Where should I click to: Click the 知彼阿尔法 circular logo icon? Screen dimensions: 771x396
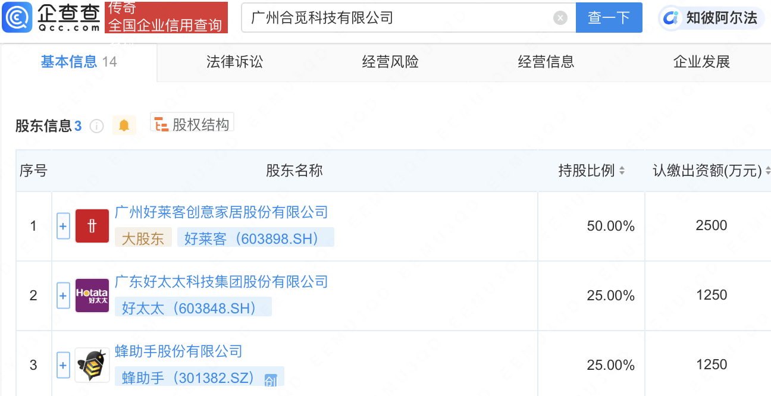coord(671,18)
